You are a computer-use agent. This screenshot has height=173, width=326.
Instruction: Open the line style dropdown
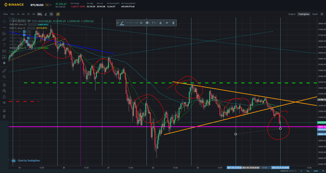[128, 23]
